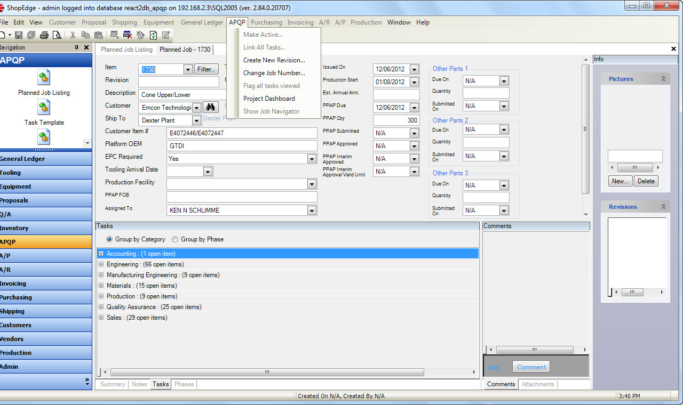
Task: Open Project Dashboard from APQP menu
Action: (269, 99)
